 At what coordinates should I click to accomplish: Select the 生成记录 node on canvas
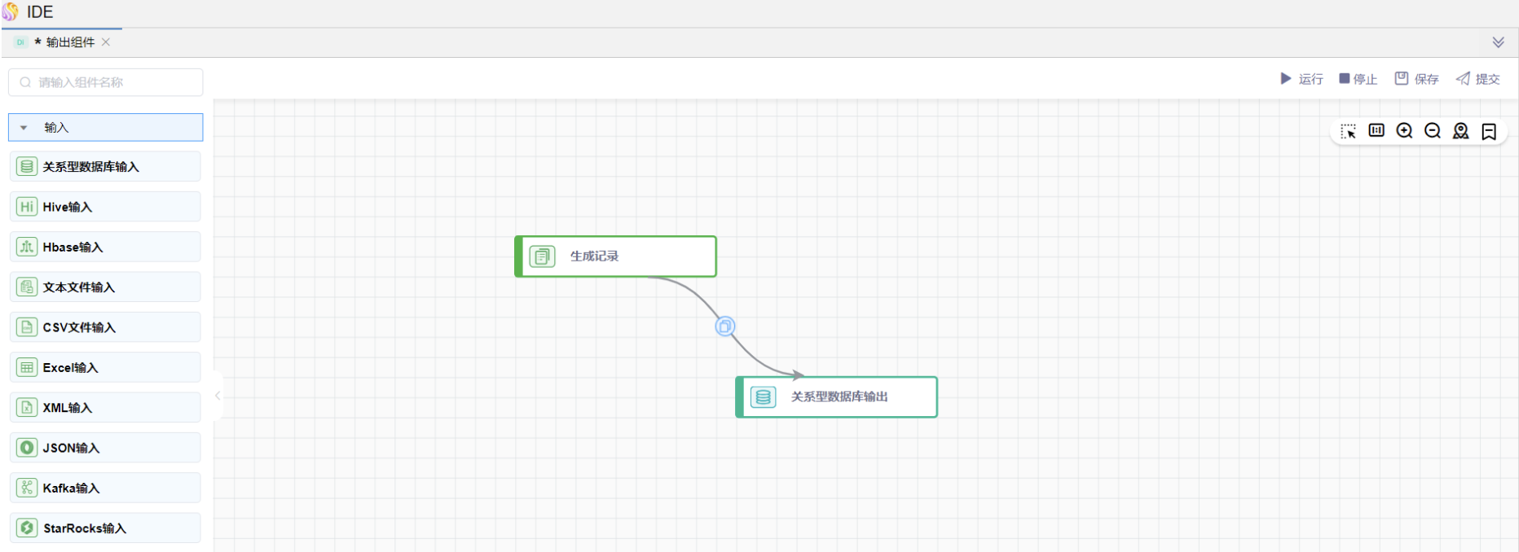tap(616, 256)
